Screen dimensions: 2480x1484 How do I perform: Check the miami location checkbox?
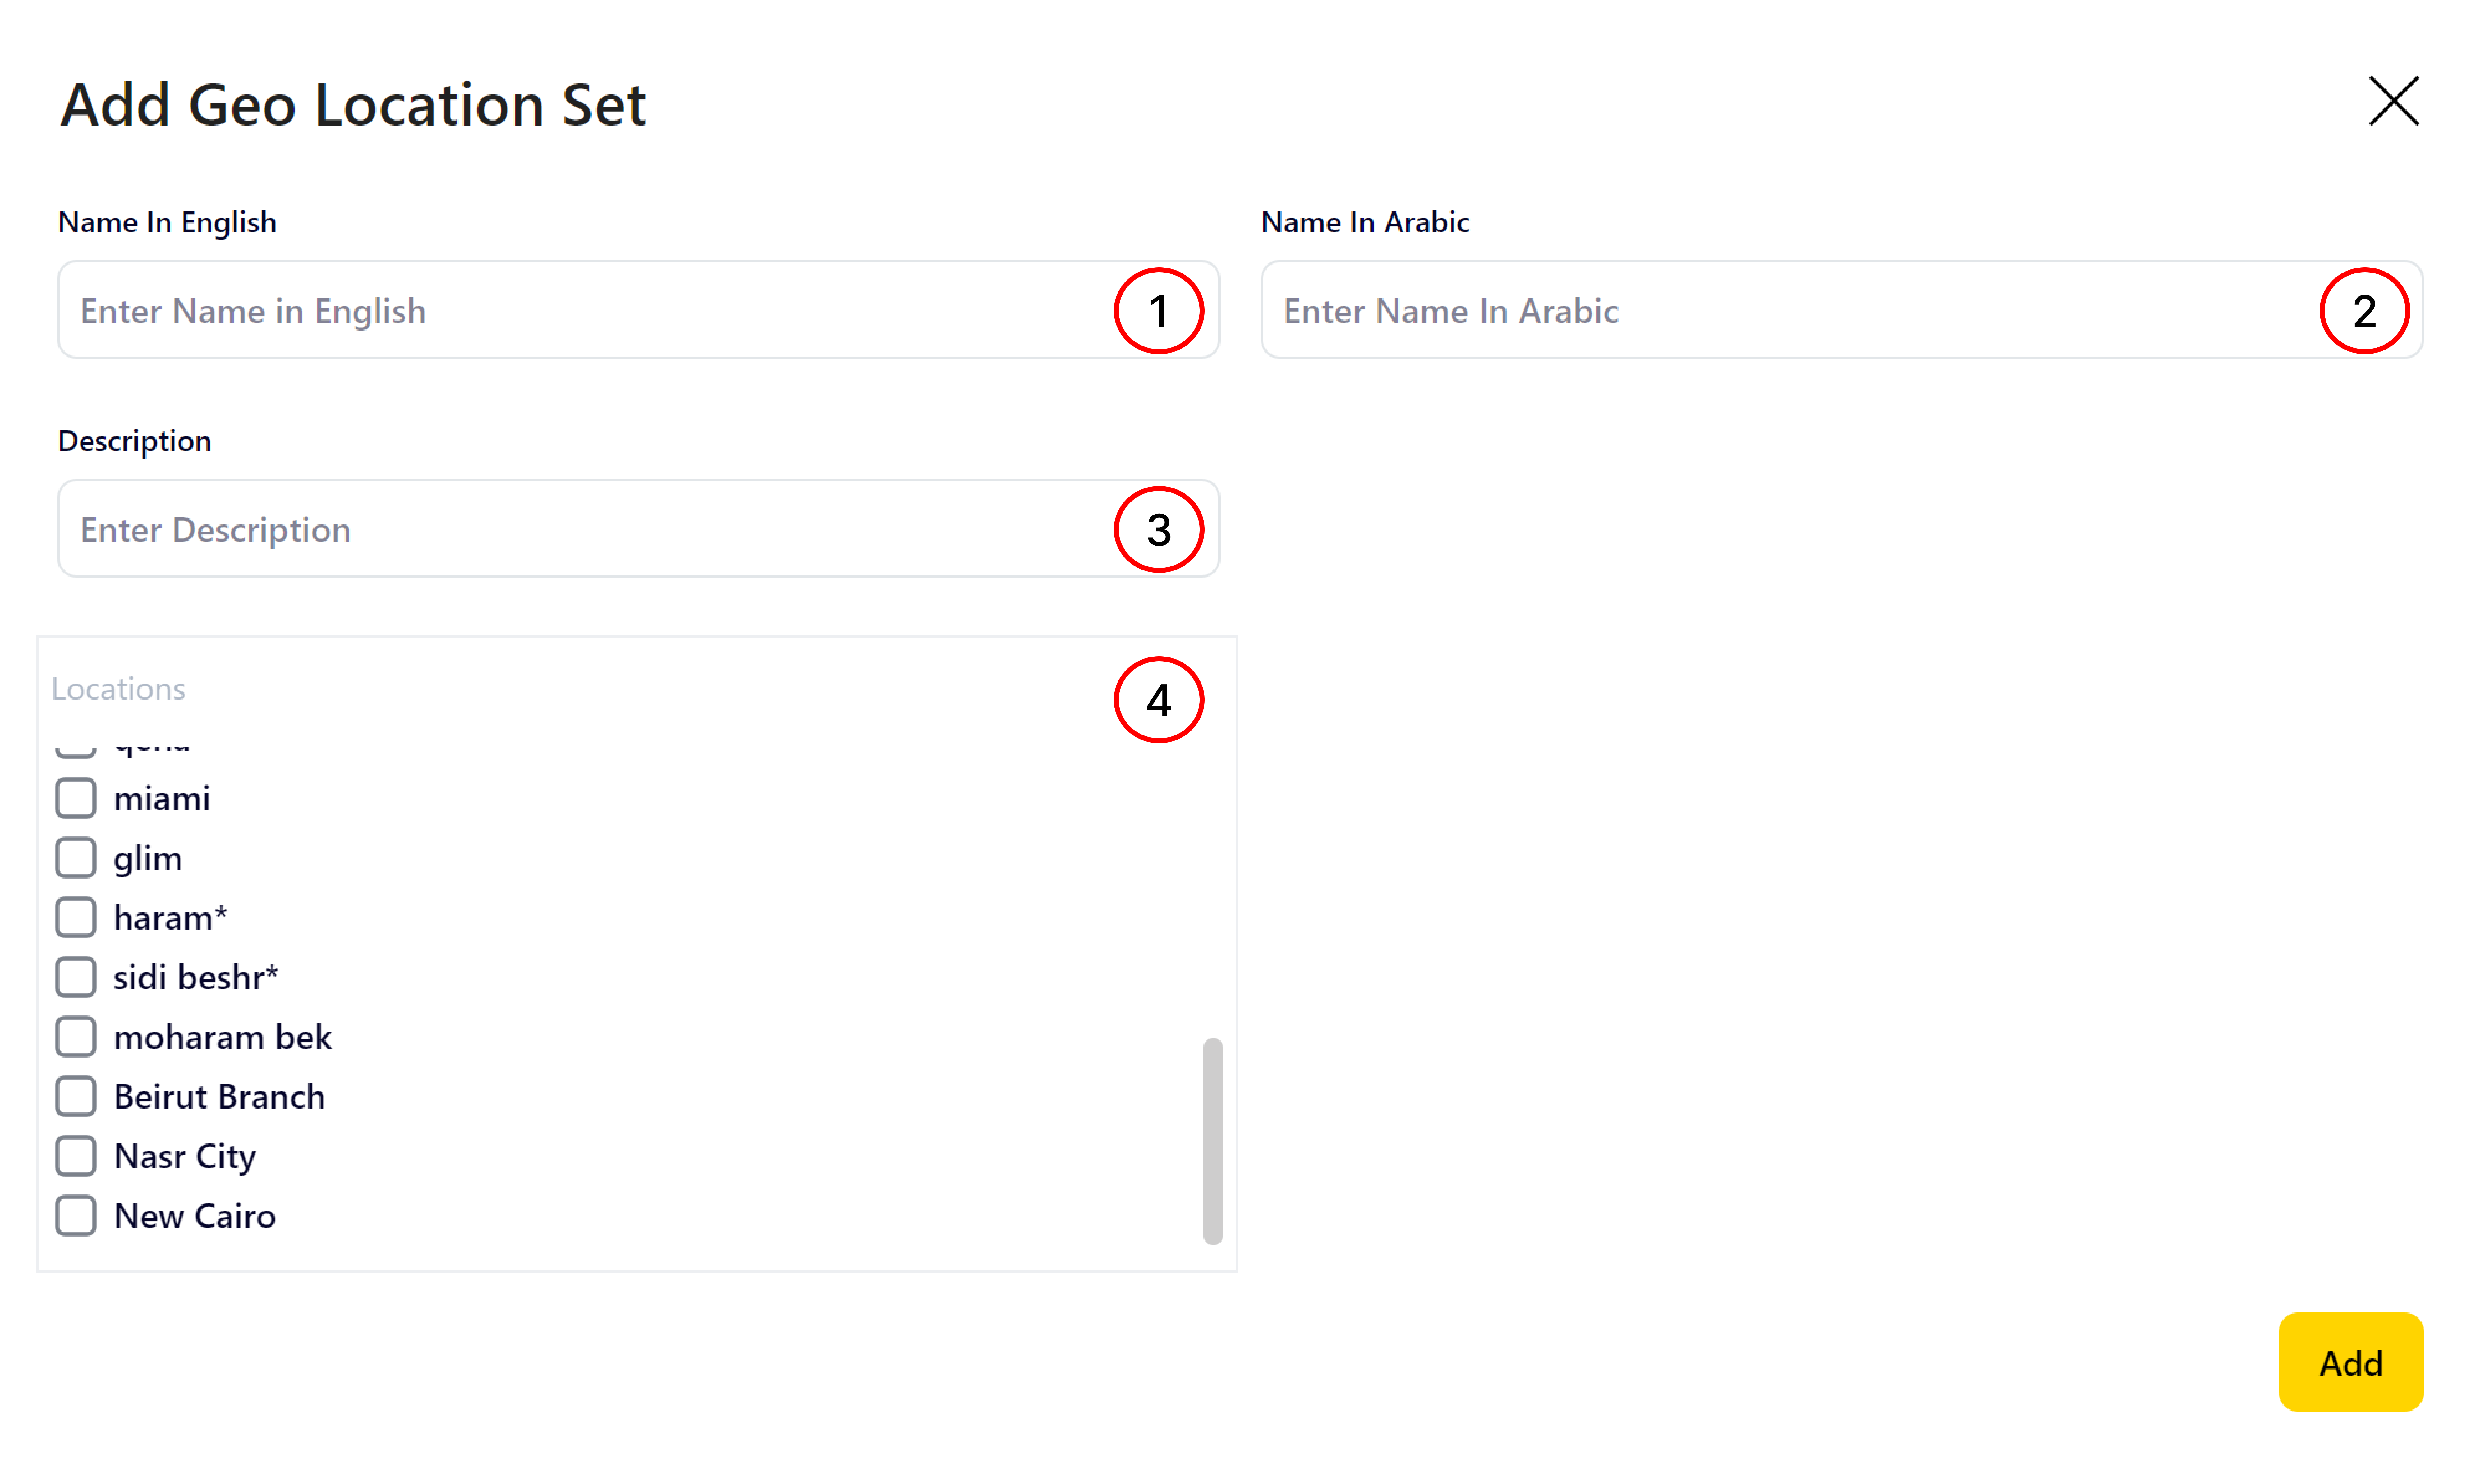point(76,798)
